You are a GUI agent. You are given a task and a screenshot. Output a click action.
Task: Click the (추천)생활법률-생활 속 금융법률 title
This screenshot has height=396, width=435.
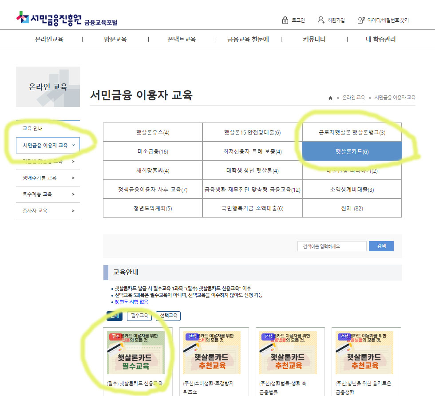(283, 388)
